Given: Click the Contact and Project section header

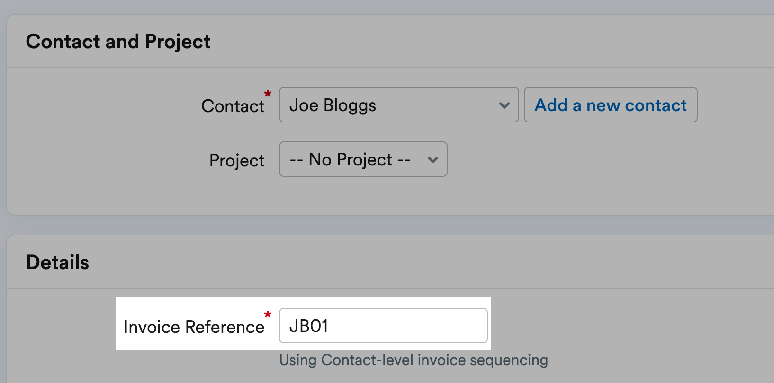Looking at the screenshot, I should click(118, 41).
